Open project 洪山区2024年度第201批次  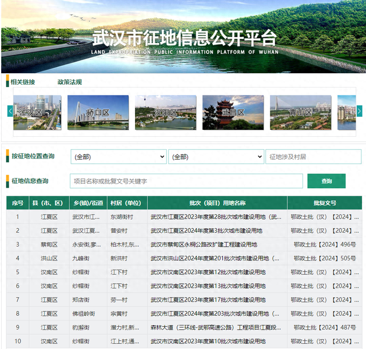point(215,259)
